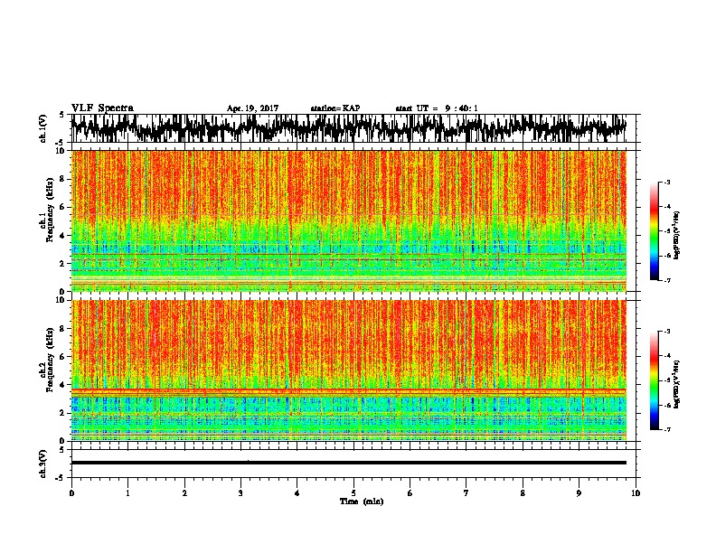Image resolution: width=716 pixels, height=553 pixels.
Task: Click the time axis tick label "5"
Action: [x=353, y=493]
